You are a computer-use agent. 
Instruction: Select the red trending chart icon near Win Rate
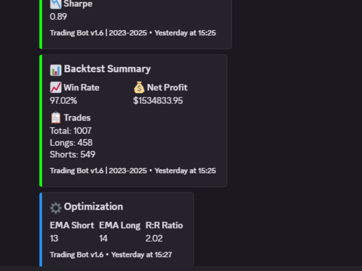(x=55, y=87)
